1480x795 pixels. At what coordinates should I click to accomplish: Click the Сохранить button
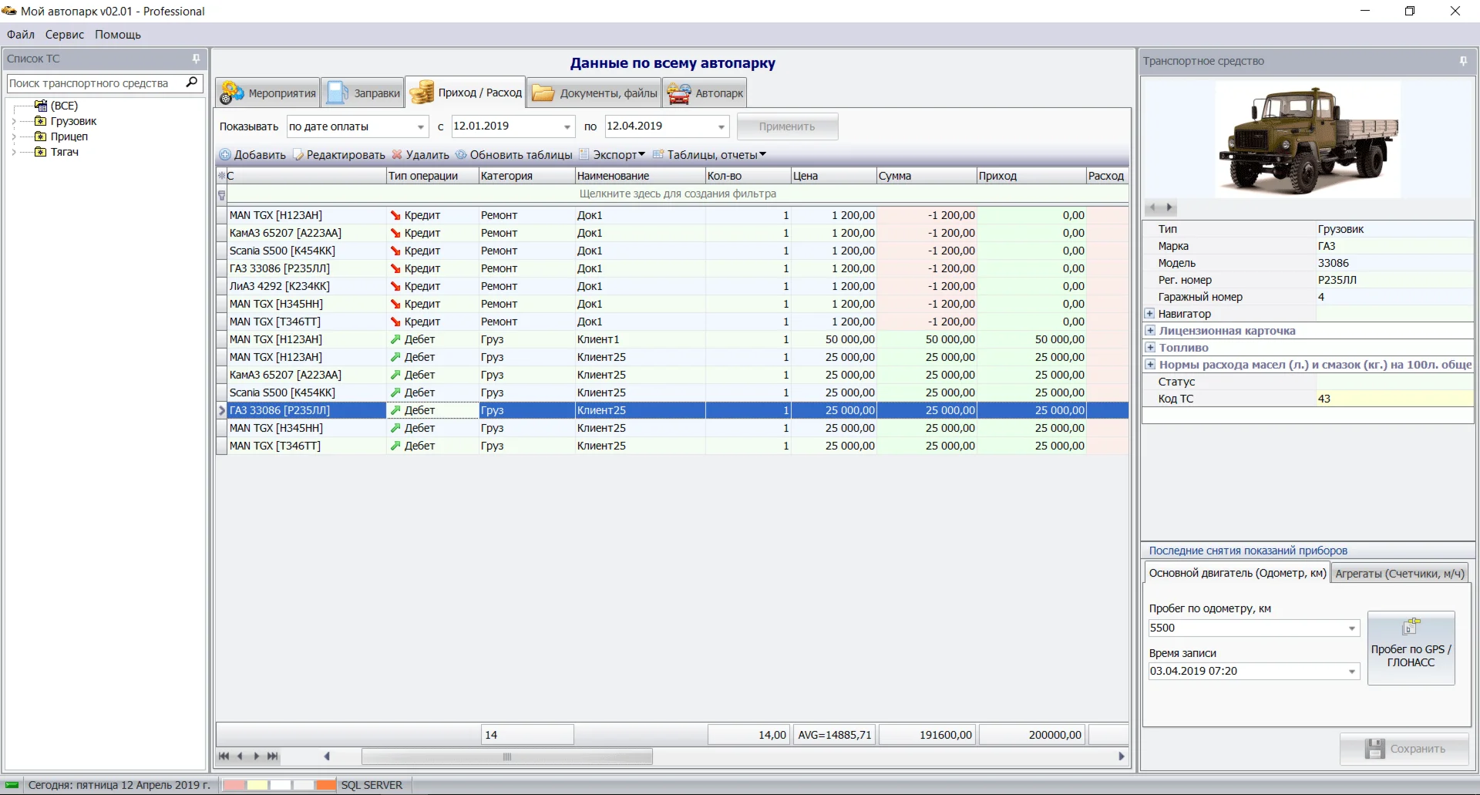pos(1404,749)
